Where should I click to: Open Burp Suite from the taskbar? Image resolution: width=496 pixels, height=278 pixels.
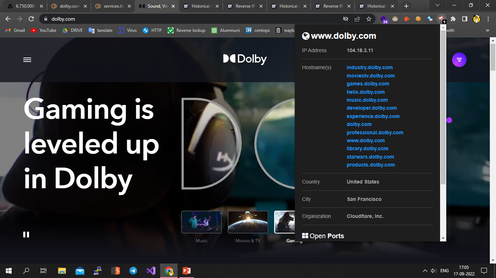click(115, 270)
